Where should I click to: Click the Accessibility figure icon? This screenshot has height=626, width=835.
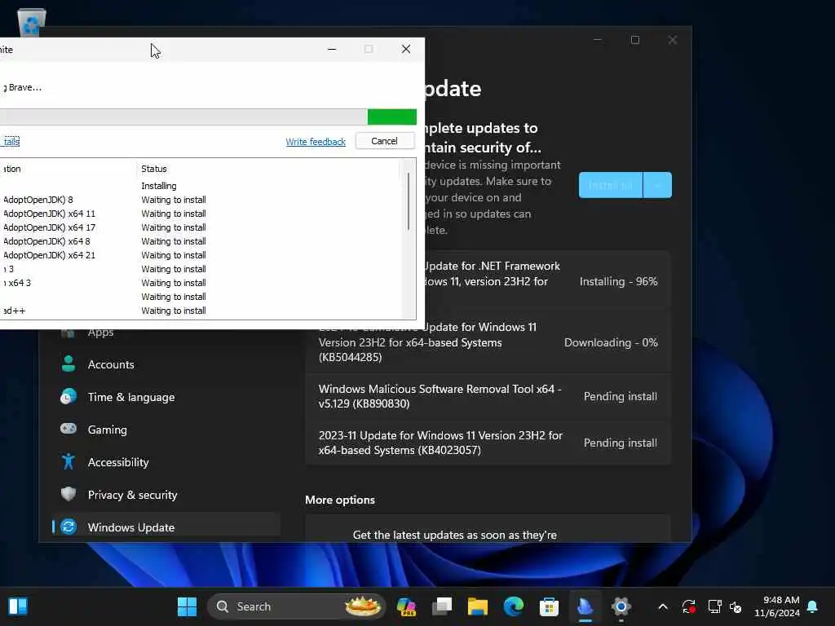click(x=68, y=461)
